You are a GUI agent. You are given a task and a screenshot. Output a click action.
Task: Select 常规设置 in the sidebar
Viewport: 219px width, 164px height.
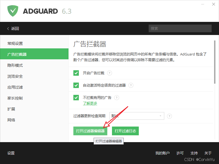click(34, 43)
